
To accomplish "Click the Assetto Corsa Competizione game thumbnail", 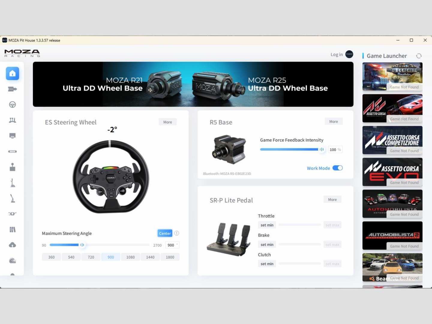I will click(392, 140).
